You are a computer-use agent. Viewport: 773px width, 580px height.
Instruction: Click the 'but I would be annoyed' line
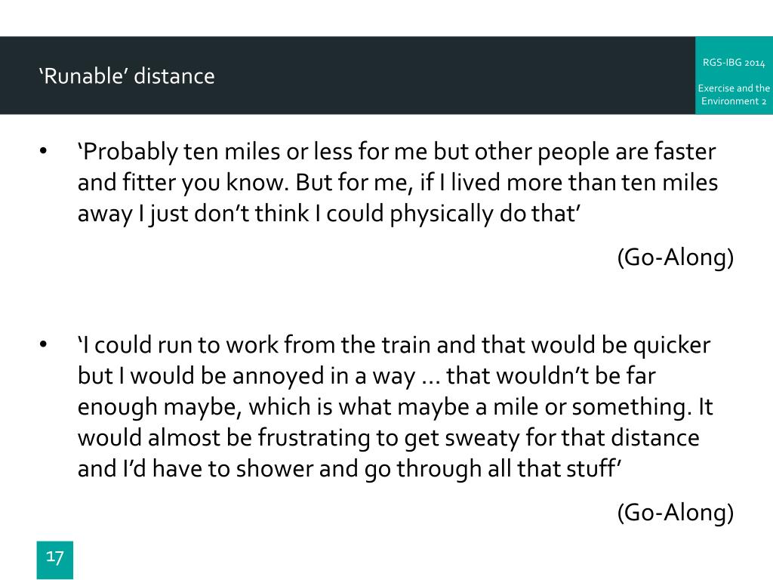[366, 376]
